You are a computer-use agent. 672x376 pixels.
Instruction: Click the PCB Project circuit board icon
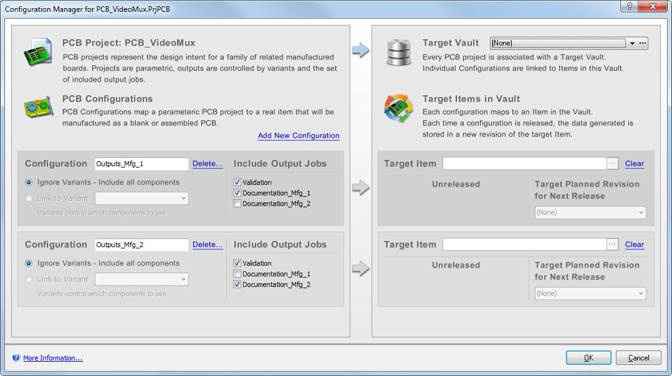pos(38,52)
